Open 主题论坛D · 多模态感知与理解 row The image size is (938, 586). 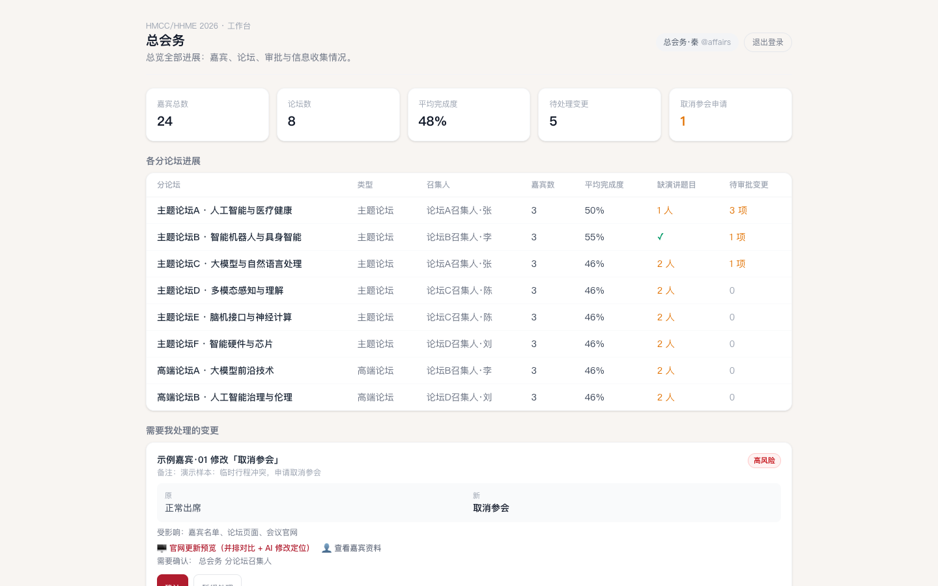click(x=469, y=290)
